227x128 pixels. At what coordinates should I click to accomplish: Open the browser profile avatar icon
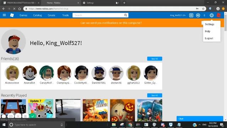pyautogui.click(x=218, y=9)
